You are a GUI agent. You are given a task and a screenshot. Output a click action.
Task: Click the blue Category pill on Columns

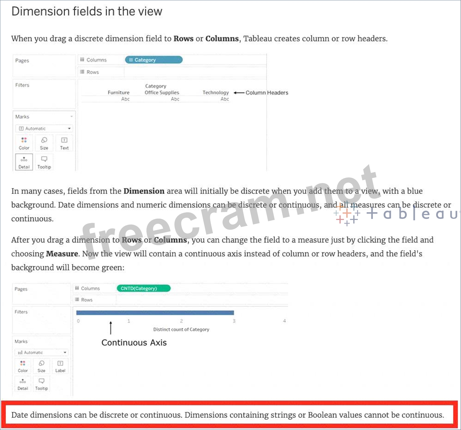[x=154, y=60]
